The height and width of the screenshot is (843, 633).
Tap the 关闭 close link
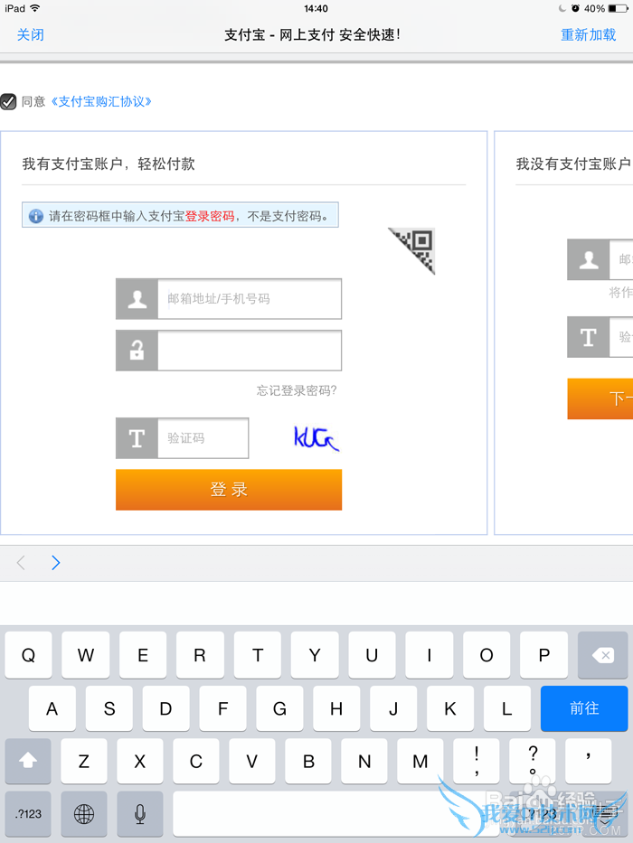tap(30, 35)
